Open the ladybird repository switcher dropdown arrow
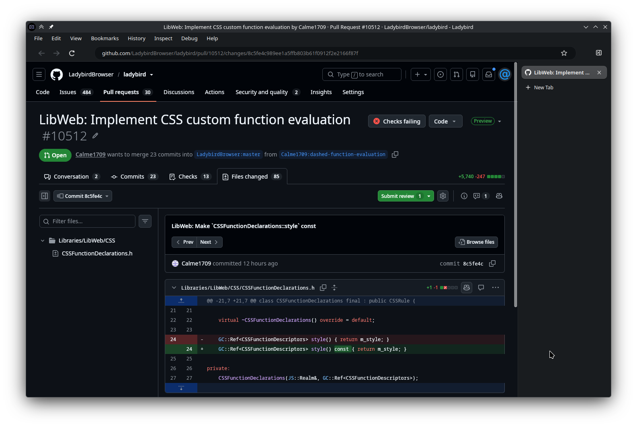Viewport: 637px width, 428px height. [x=152, y=75]
